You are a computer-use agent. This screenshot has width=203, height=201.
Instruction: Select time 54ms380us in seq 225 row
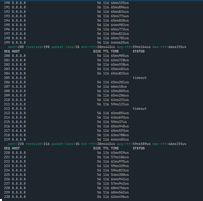(120, 175)
